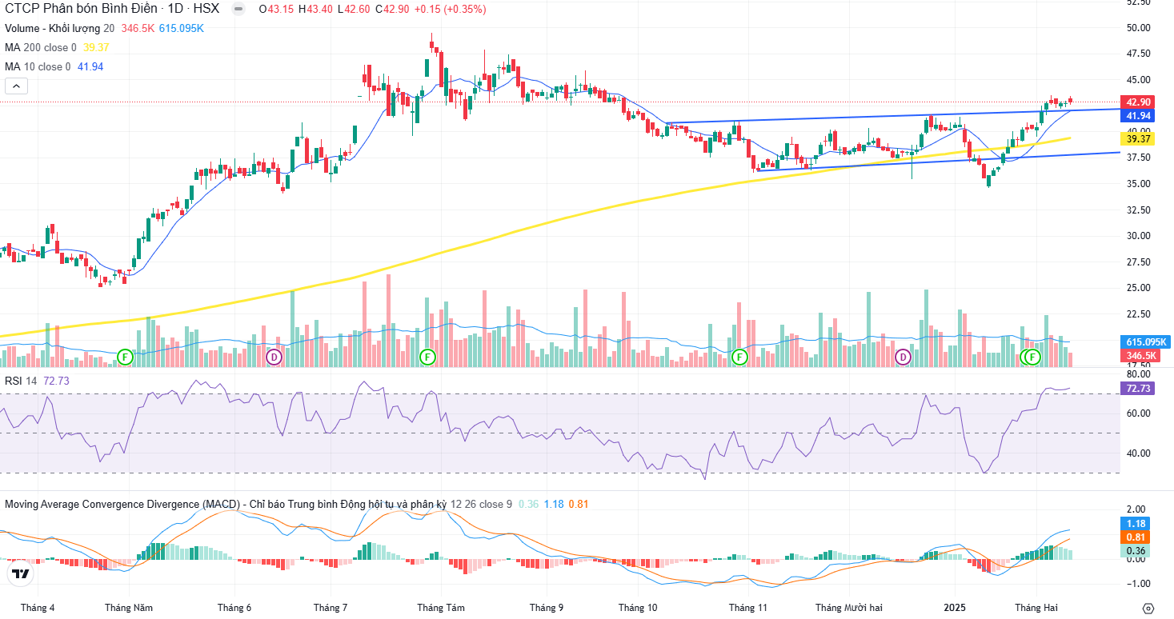Click the 72.73 value in the RSI legend

(55, 381)
